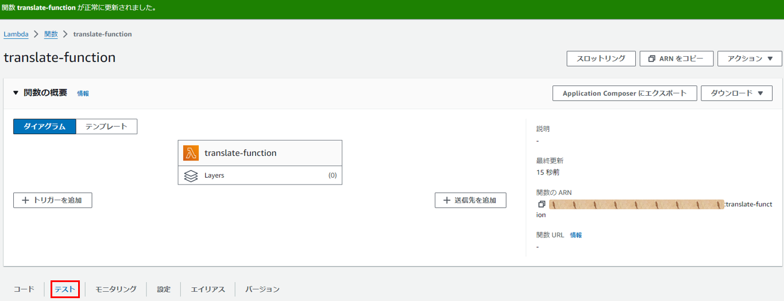Follow the Lambda breadcrumb link
The image size is (784, 301).
[x=16, y=34]
